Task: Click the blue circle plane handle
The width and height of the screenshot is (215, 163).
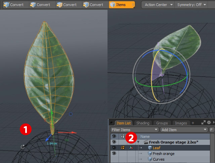Action: click(x=71, y=114)
